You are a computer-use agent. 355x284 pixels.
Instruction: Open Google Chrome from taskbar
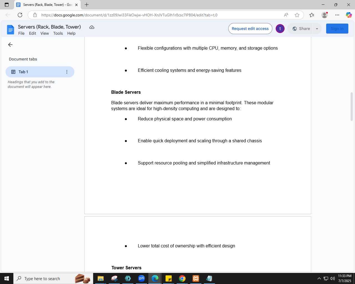point(182,278)
